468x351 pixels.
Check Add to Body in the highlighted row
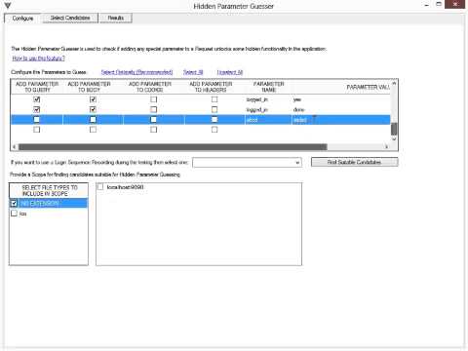(x=93, y=120)
